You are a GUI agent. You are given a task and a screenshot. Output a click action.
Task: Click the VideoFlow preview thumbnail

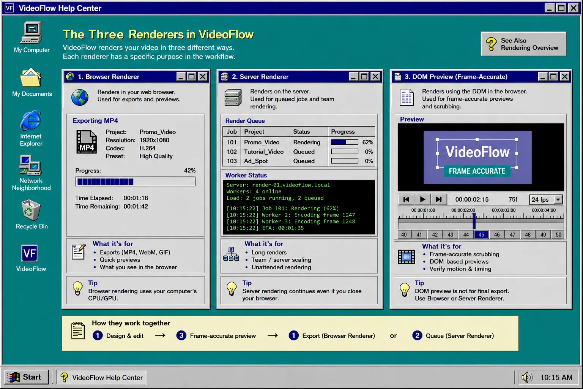pyautogui.click(x=477, y=157)
